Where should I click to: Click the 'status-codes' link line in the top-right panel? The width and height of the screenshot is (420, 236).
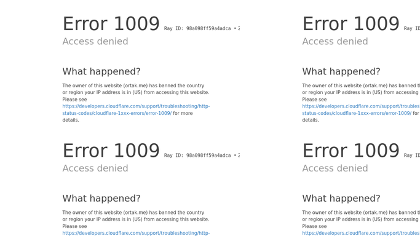tap(357, 113)
